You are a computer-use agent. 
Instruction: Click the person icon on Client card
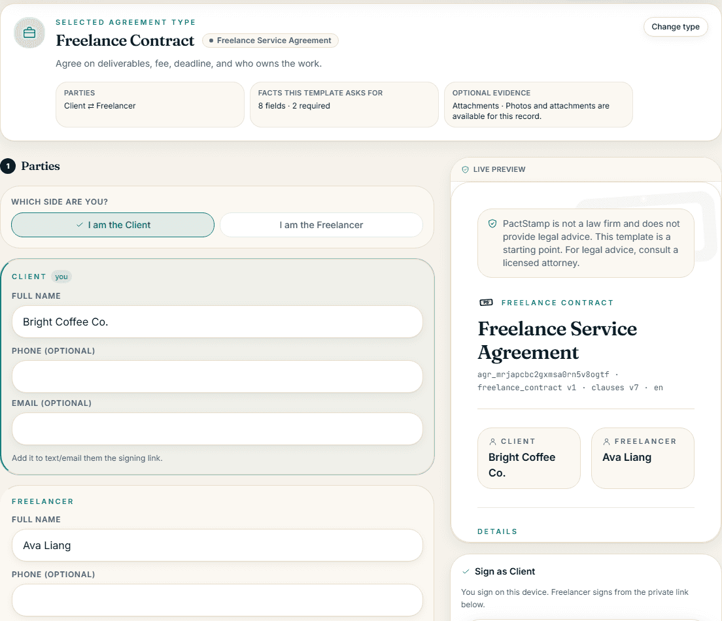tap(492, 441)
